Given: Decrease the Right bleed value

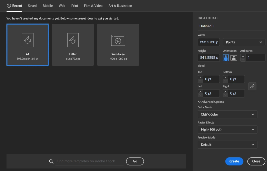Looking at the screenshot, I should click(225, 95).
